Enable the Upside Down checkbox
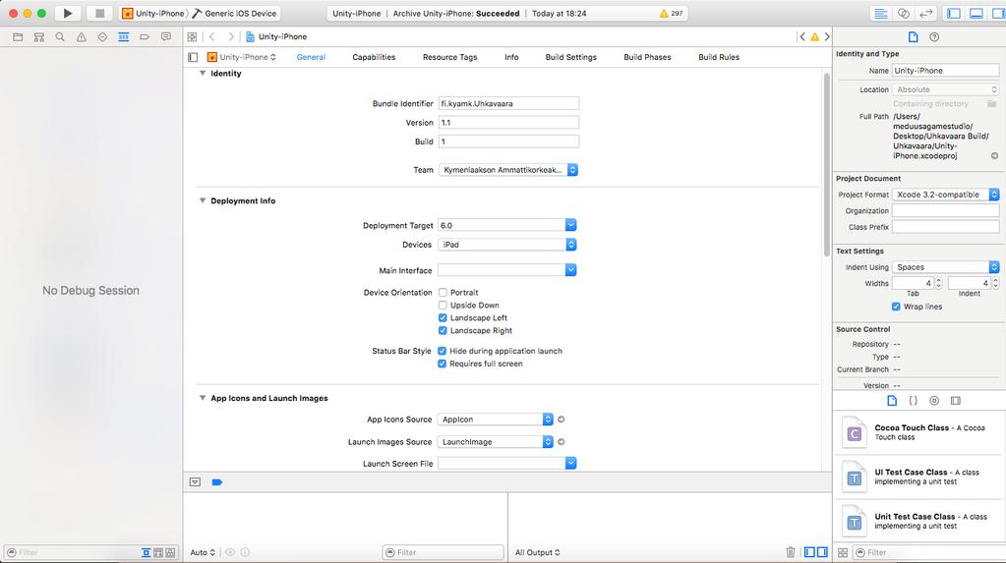 coord(443,306)
